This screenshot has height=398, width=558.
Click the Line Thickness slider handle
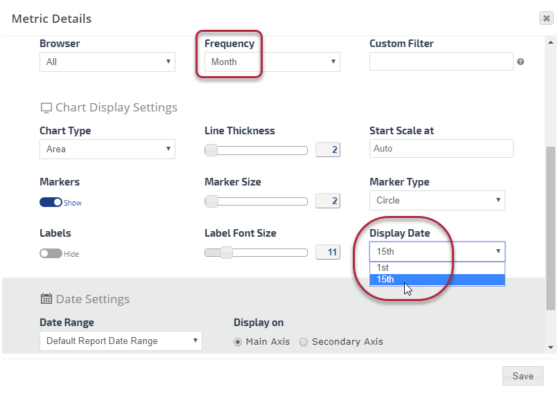click(211, 150)
